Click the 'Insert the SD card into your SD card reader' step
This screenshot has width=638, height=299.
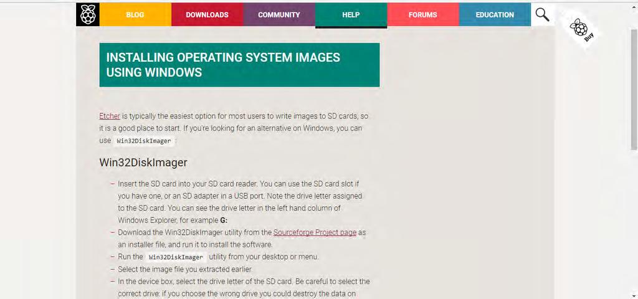[x=240, y=202]
